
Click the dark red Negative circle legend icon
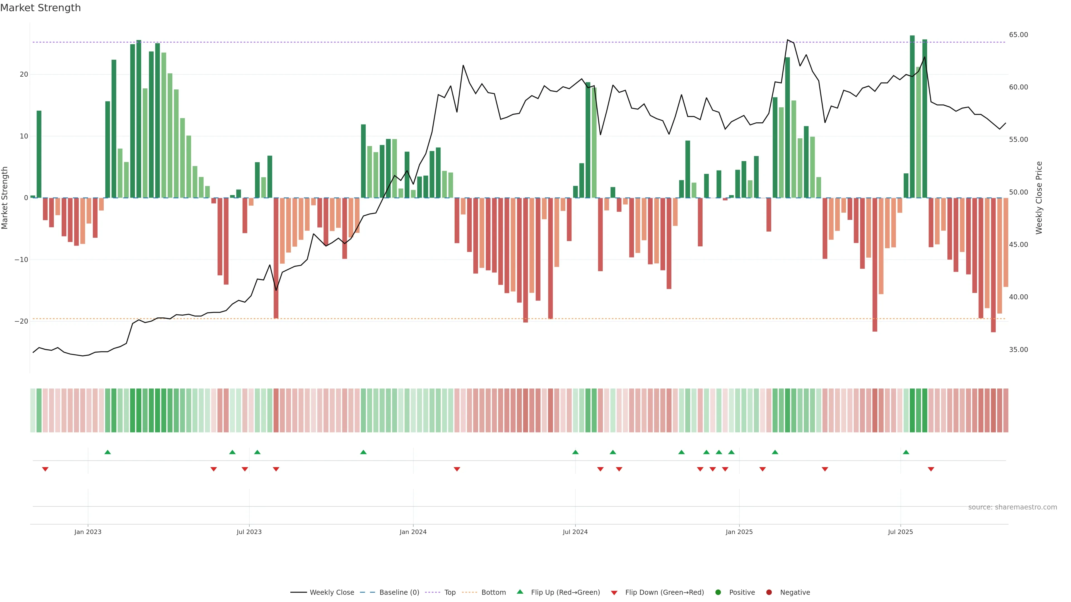coord(769,593)
